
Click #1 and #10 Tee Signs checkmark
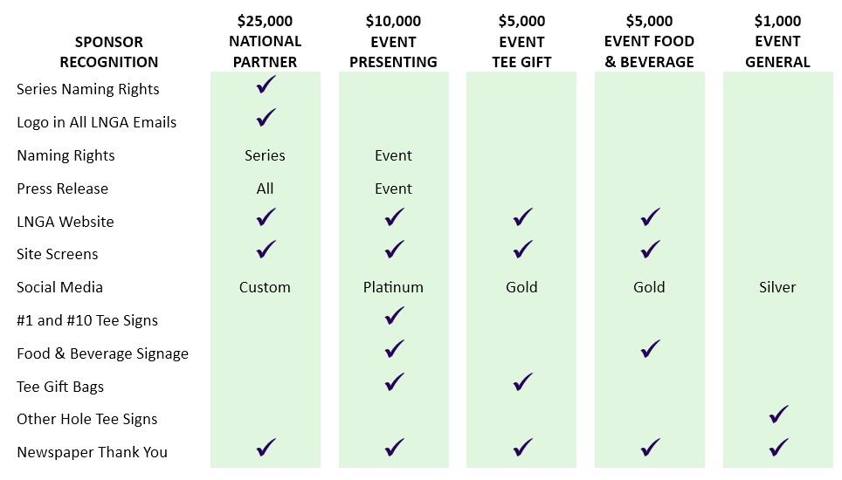394,316
